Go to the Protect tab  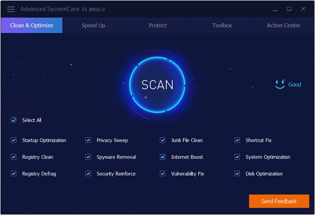157,26
